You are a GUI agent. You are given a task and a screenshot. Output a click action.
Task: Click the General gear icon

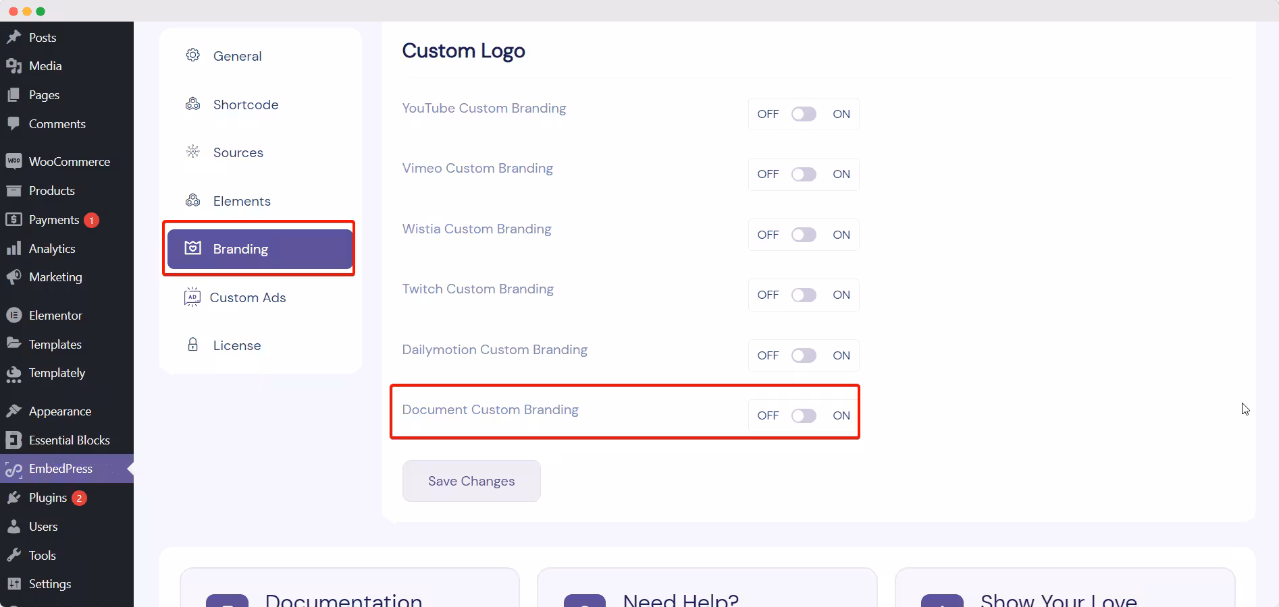(x=193, y=55)
